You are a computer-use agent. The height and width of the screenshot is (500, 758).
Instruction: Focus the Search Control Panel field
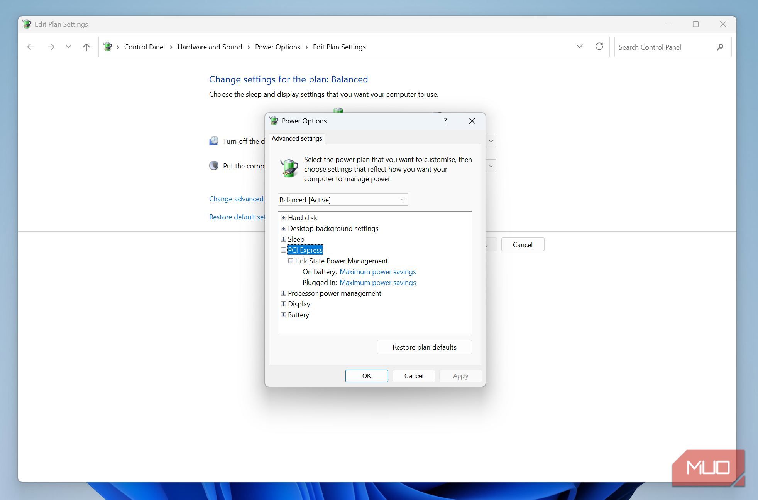tap(673, 47)
